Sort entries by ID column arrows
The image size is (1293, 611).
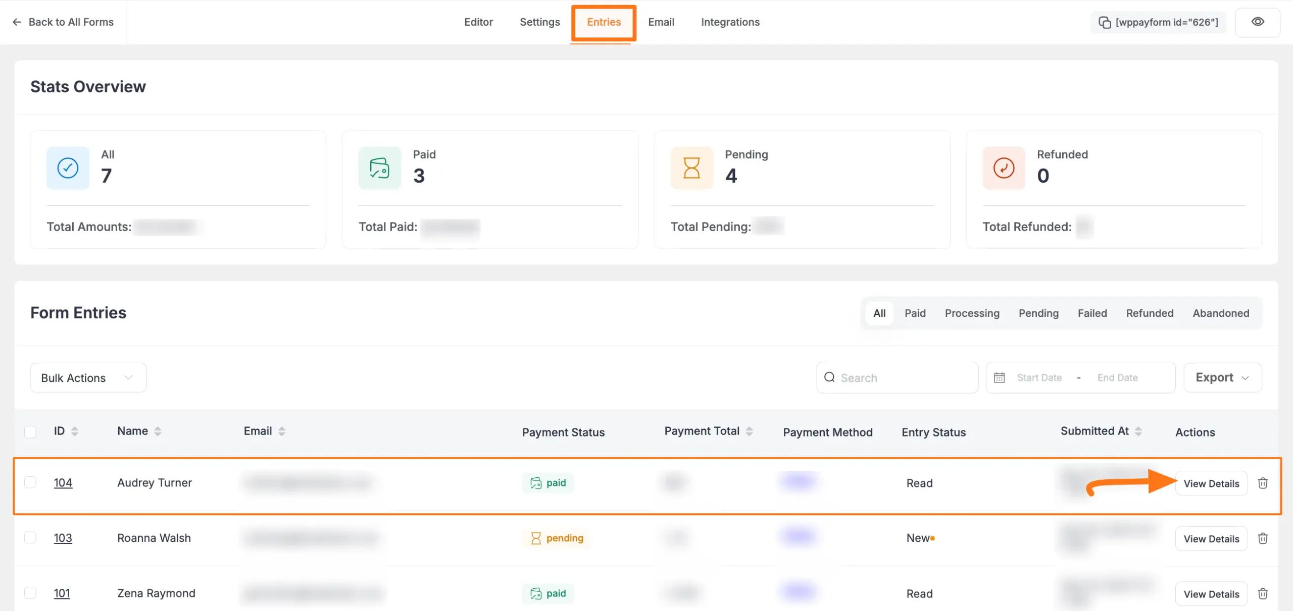[x=75, y=431]
